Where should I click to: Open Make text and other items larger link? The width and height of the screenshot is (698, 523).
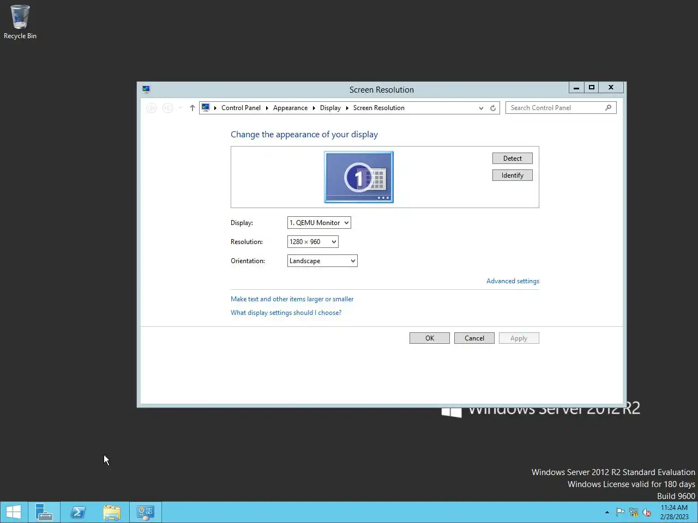(292, 299)
